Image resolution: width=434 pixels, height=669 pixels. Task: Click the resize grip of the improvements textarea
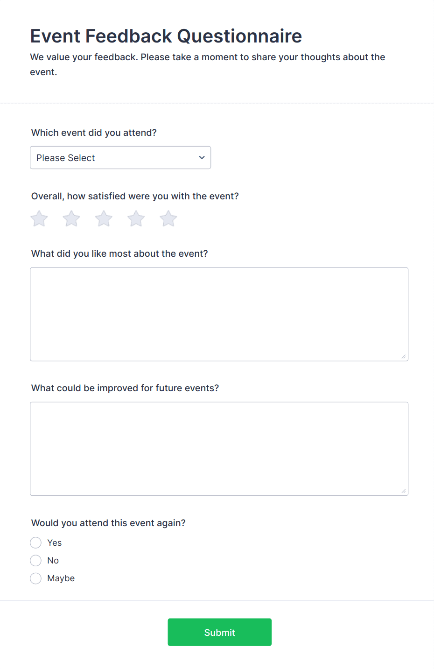coord(404,491)
